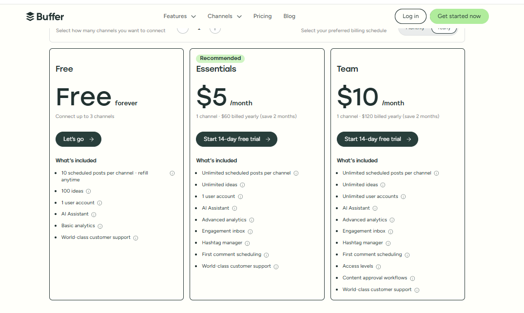Info icon for Essentials Hashtag manager
This screenshot has width=524, height=313.
point(247,243)
